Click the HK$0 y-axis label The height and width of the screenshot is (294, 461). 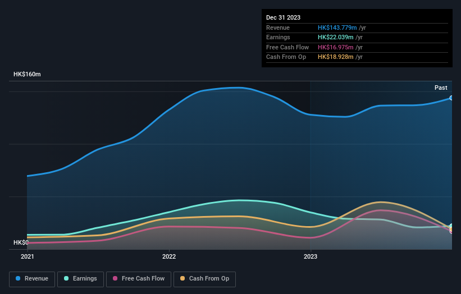coord(21,242)
